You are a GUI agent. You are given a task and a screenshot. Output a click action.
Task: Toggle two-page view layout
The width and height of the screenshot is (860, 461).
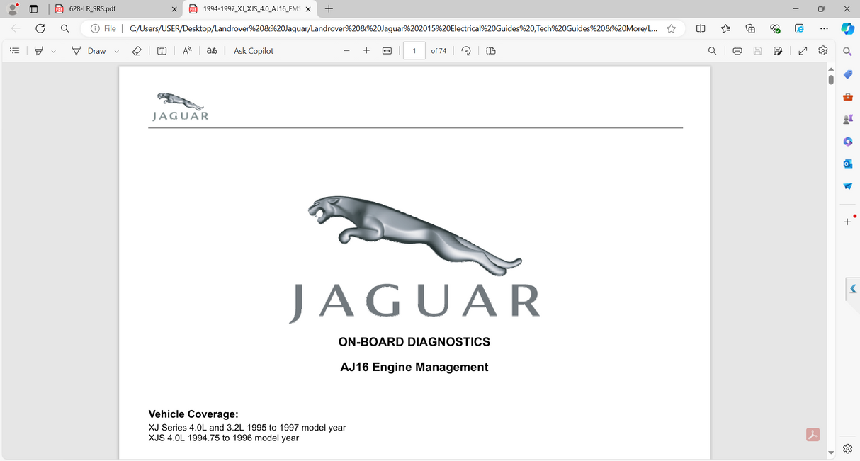tap(490, 50)
